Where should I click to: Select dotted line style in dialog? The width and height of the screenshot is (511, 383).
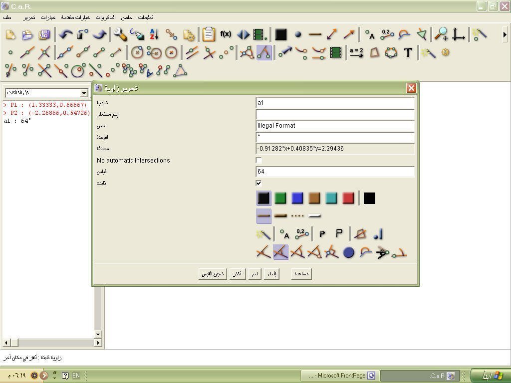[297, 216]
